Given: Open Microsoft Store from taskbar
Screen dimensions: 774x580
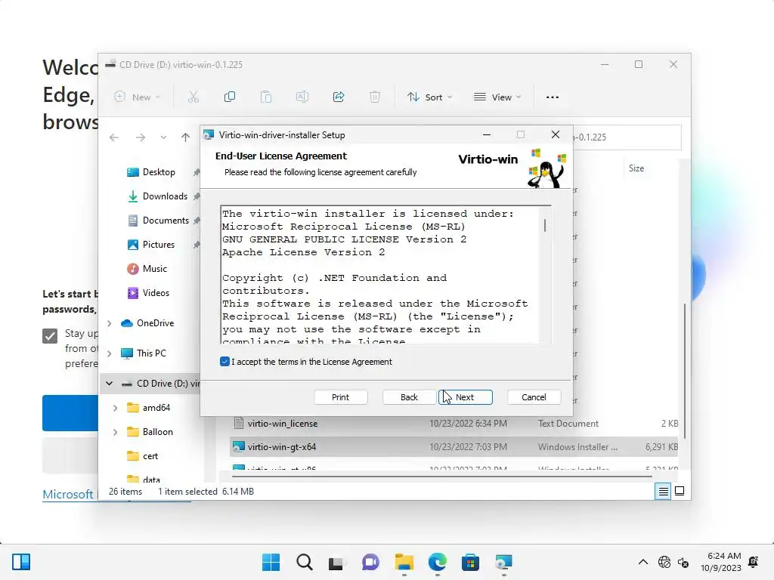Looking at the screenshot, I should pos(470,562).
